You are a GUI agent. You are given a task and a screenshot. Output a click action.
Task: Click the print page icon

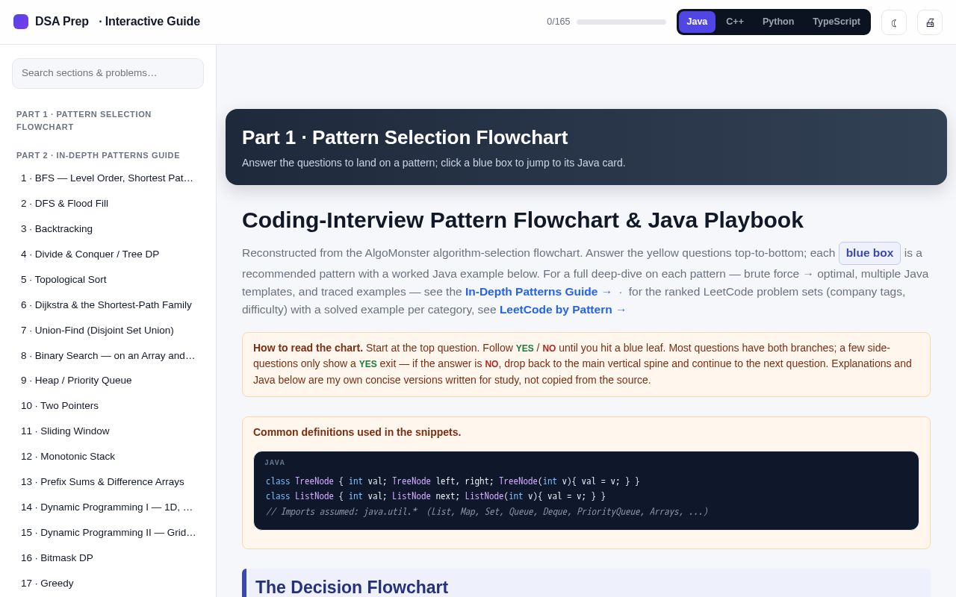coord(930,22)
